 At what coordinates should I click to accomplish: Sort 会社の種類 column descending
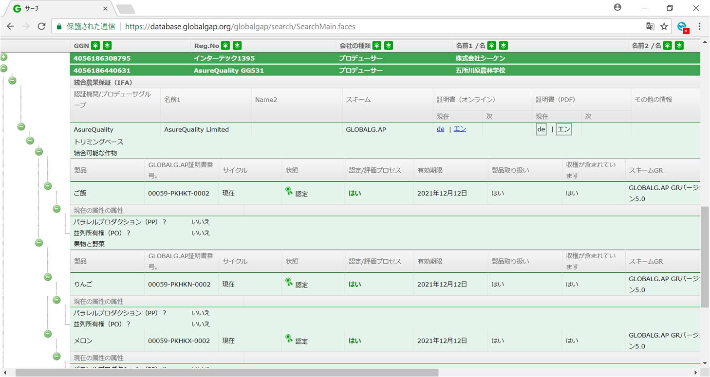[389, 46]
